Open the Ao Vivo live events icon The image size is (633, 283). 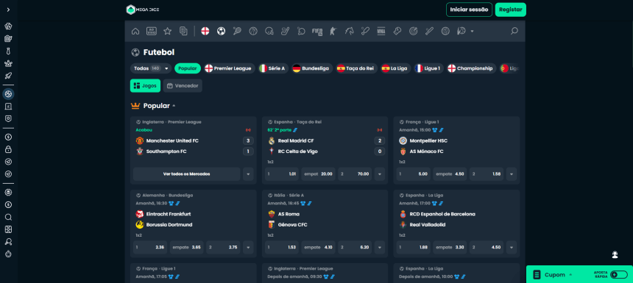tap(152, 31)
